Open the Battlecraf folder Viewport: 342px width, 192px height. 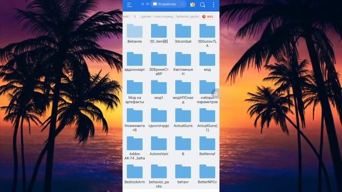[x=207, y=146]
